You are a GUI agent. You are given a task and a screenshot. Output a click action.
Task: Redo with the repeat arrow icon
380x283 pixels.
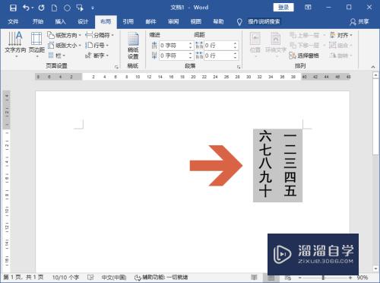point(42,8)
